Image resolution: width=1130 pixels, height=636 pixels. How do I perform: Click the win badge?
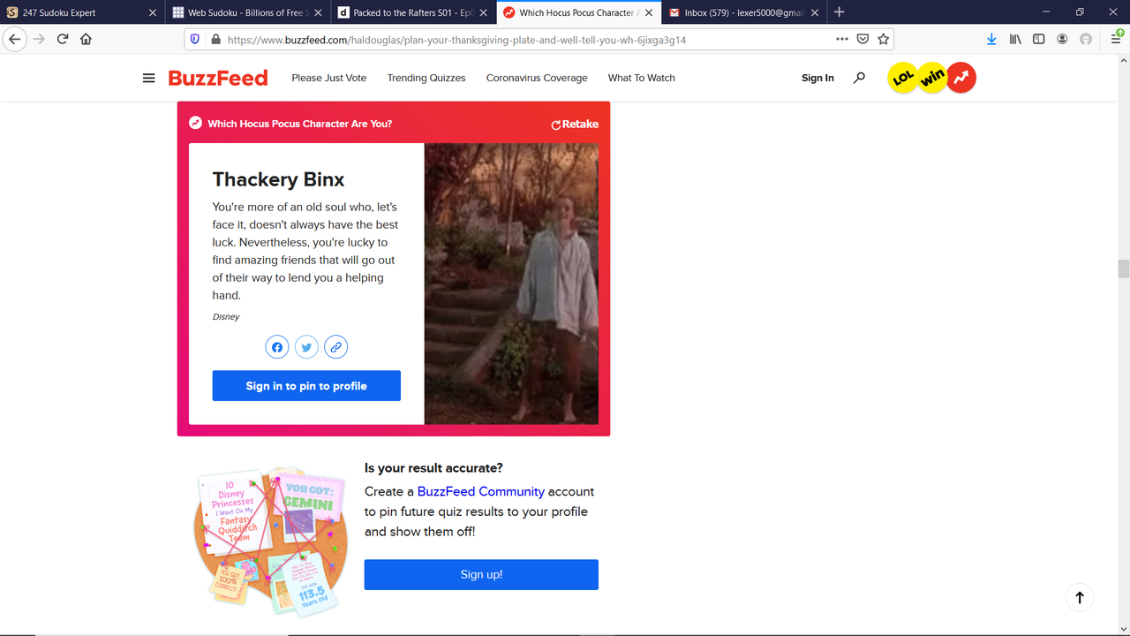point(932,79)
